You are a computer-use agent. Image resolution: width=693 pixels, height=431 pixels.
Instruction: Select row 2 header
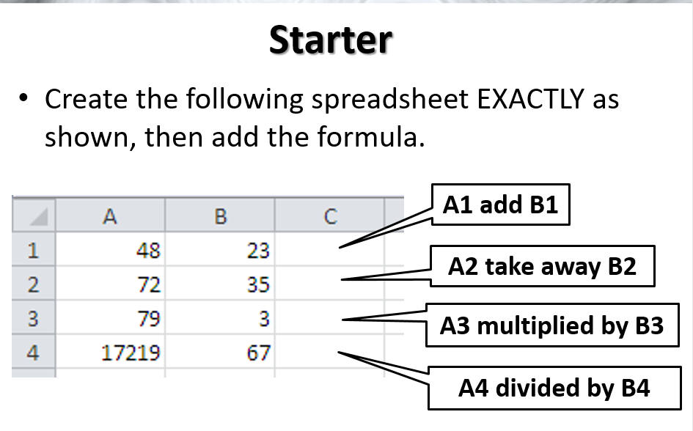32,284
